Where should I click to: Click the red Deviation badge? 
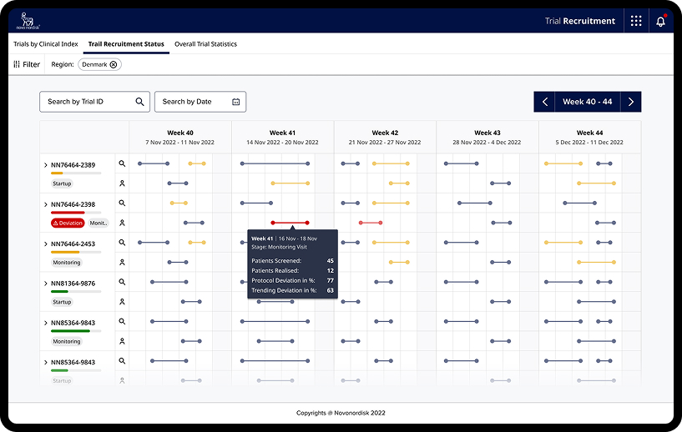coord(68,223)
